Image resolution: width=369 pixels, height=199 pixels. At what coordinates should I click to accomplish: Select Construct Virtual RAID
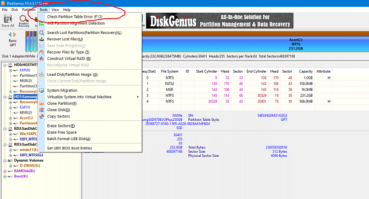pyautogui.click(x=69, y=58)
